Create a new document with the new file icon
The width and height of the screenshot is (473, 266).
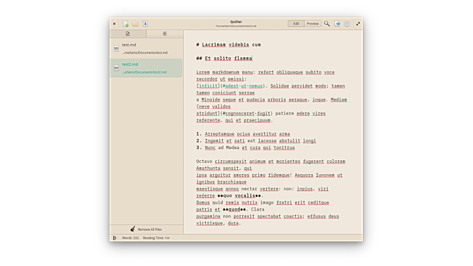tap(126, 24)
